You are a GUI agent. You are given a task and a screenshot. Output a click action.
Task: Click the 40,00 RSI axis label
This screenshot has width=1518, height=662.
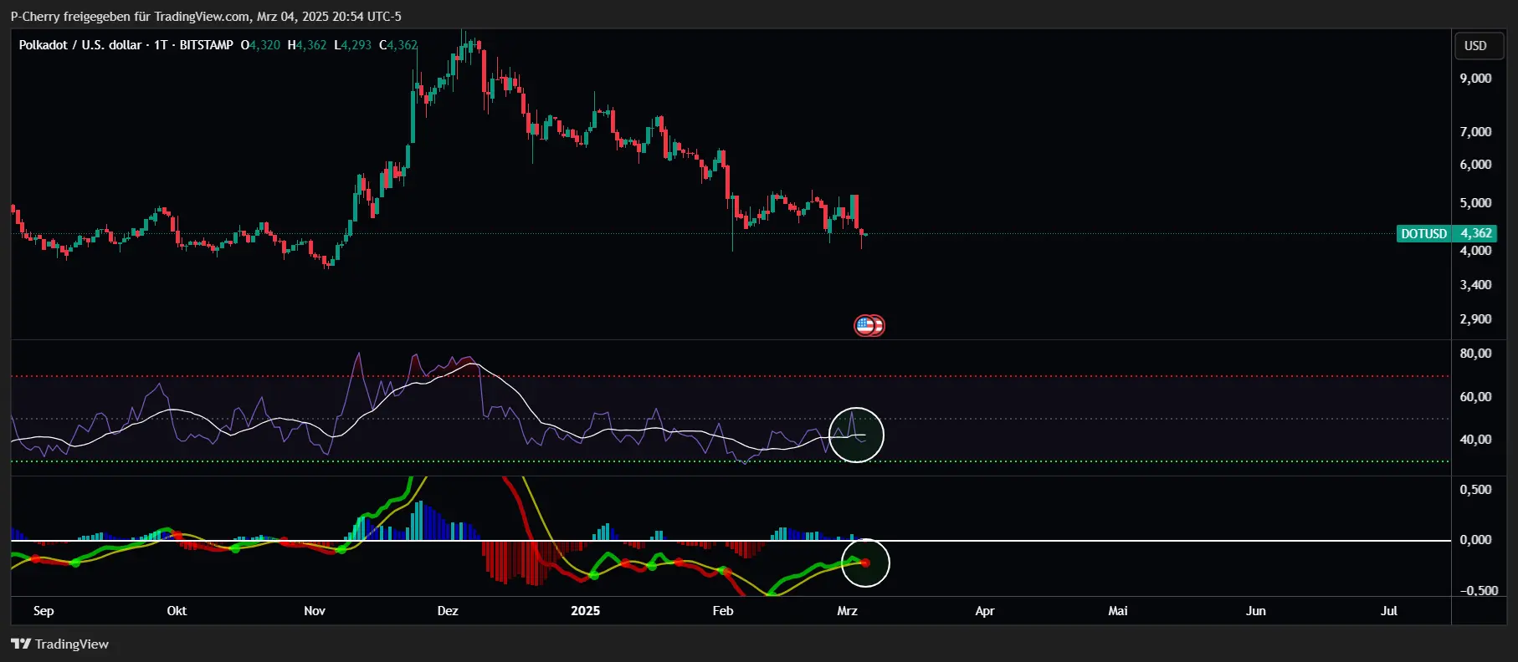pos(1475,439)
